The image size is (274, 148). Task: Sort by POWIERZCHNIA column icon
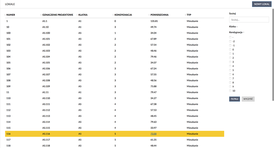(x=149, y=15)
